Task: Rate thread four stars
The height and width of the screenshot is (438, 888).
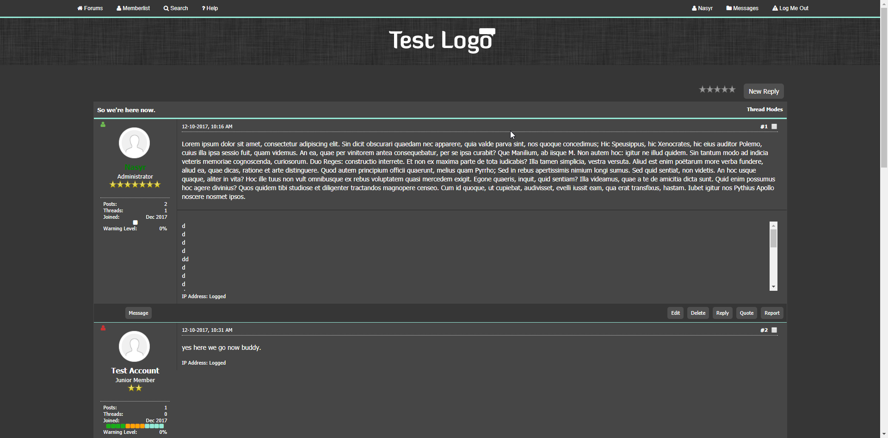Action: click(x=725, y=90)
